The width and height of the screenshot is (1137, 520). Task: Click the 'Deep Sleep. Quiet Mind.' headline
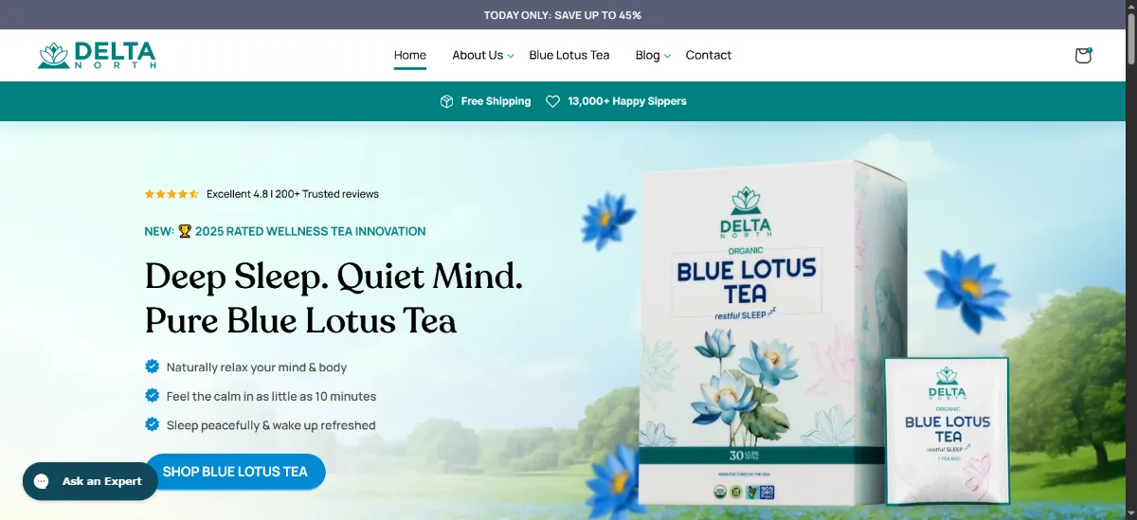click(x=334, y=277)
